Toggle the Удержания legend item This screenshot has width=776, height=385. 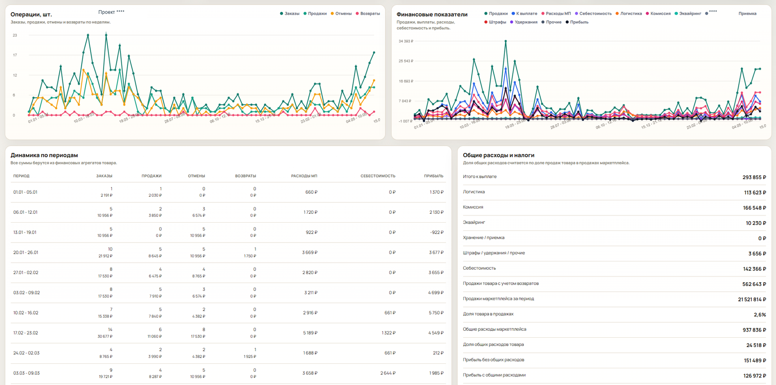click(x=524, y=22)
